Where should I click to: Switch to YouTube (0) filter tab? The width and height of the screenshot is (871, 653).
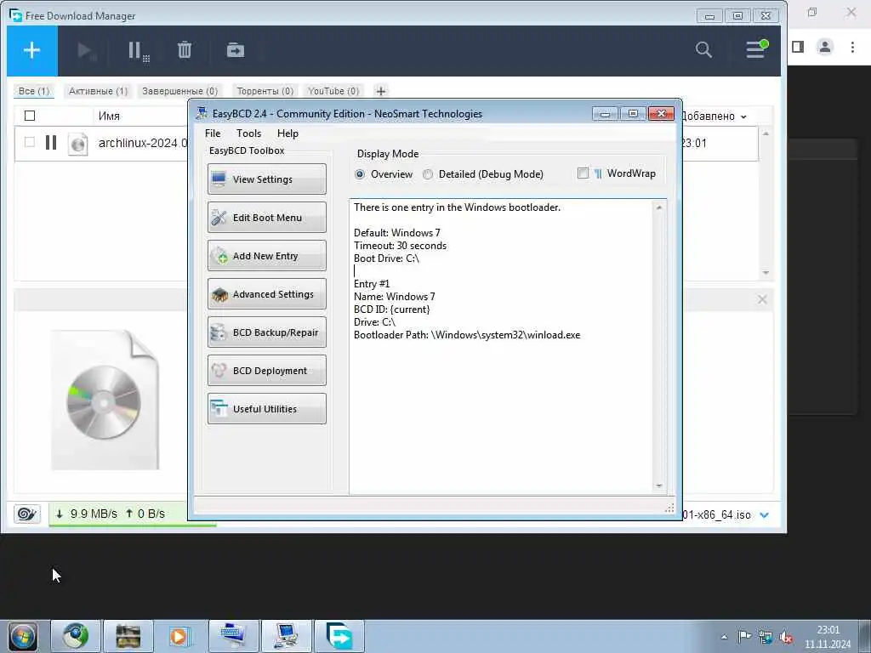coord(333,91)
